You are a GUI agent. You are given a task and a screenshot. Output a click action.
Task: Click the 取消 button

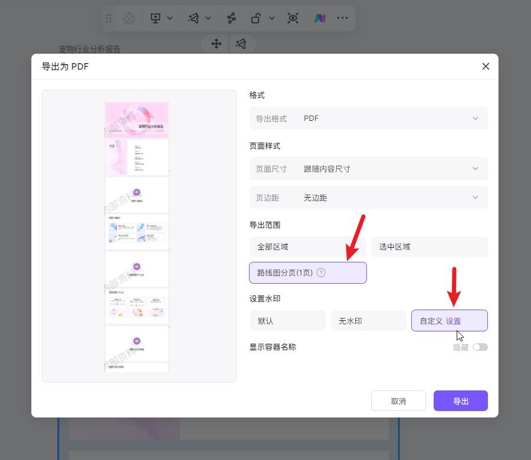398,401
